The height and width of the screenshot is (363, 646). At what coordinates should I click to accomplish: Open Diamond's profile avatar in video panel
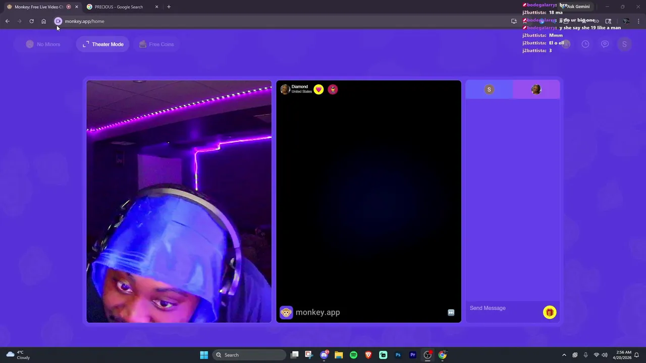(x=285, y=89)
